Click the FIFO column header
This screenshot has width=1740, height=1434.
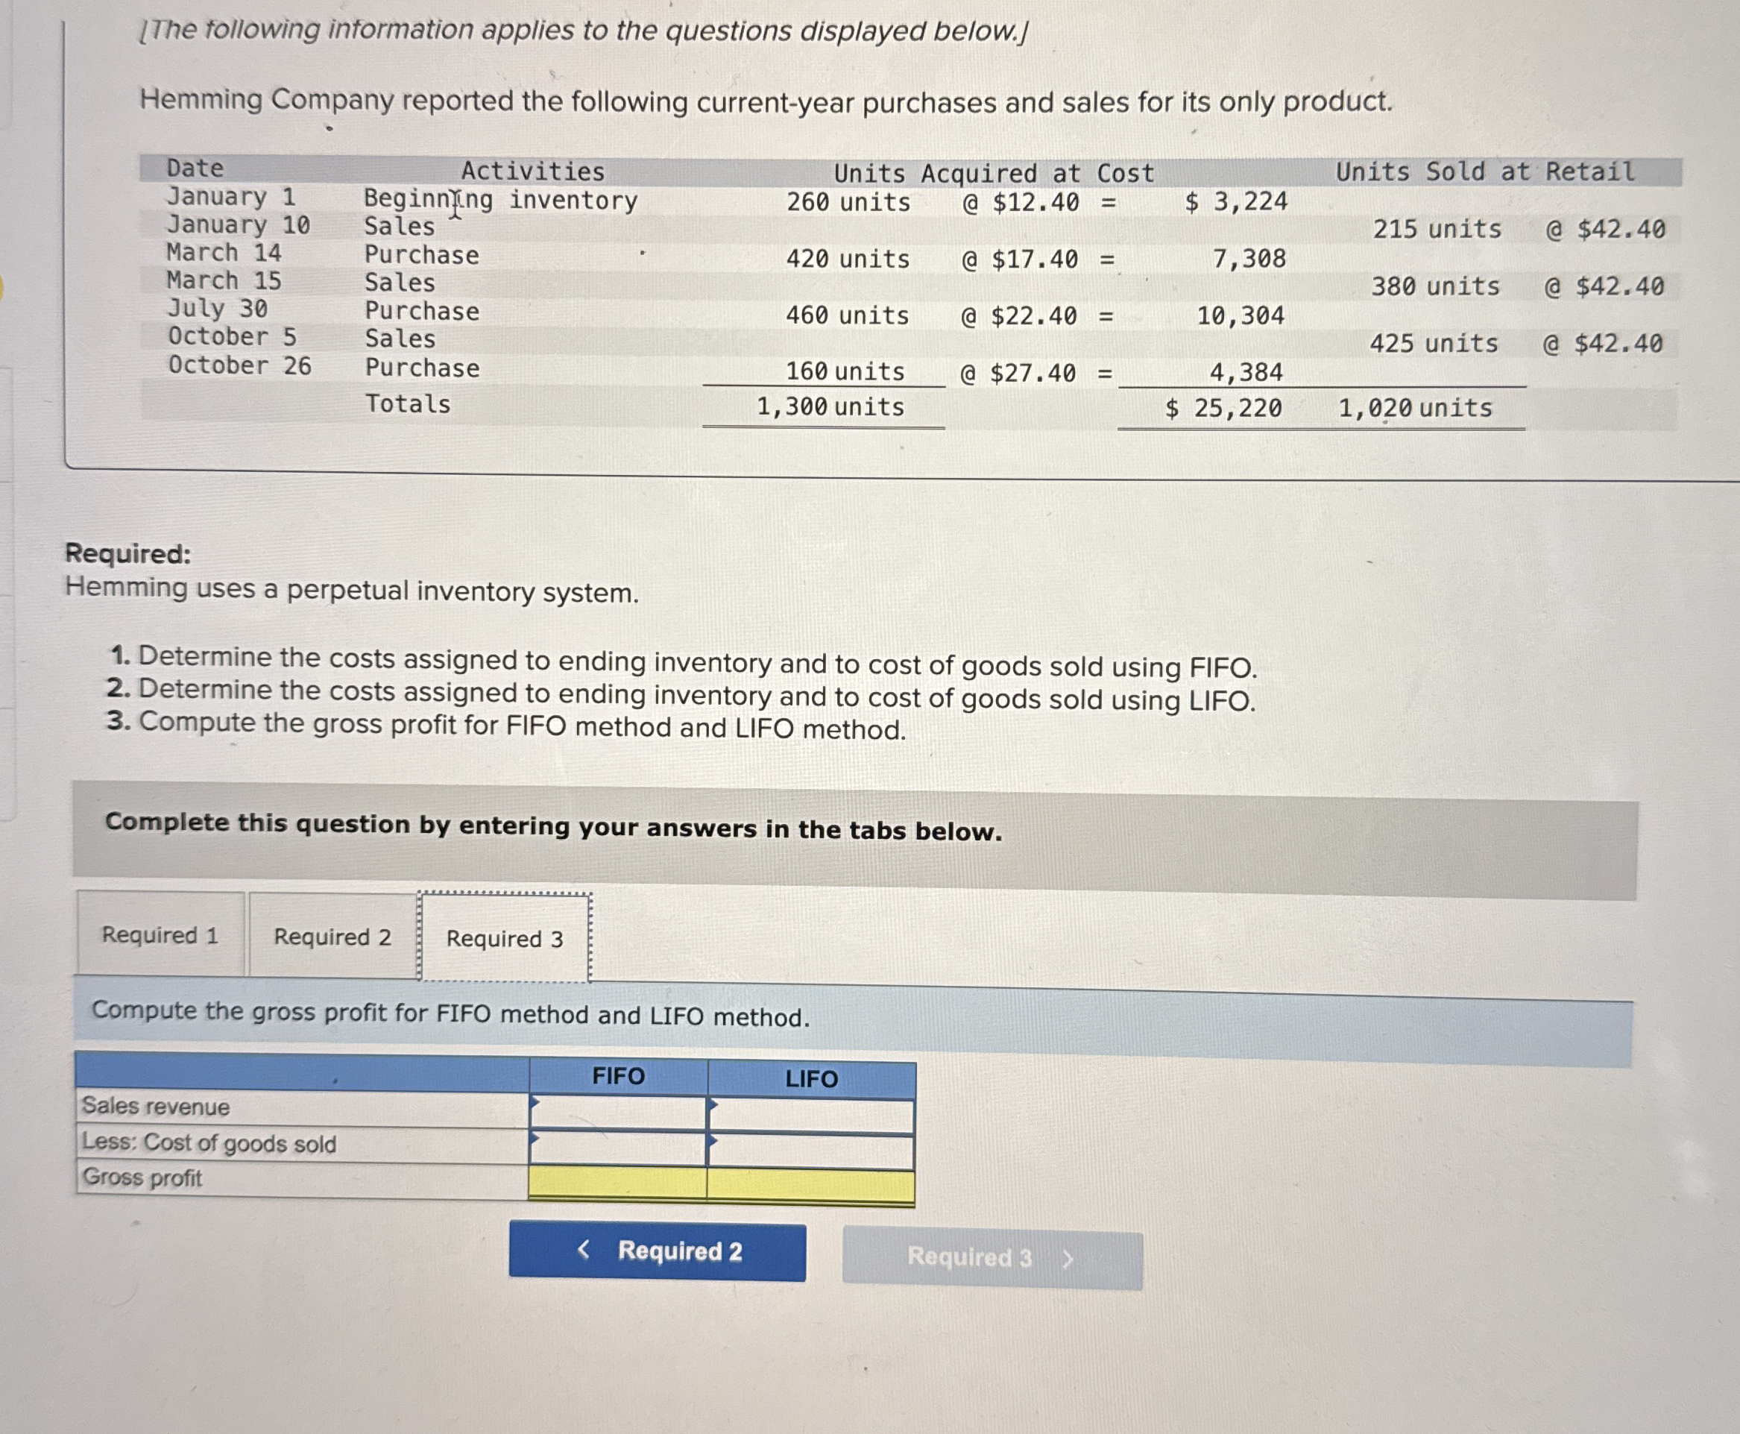pos(618,1075)
